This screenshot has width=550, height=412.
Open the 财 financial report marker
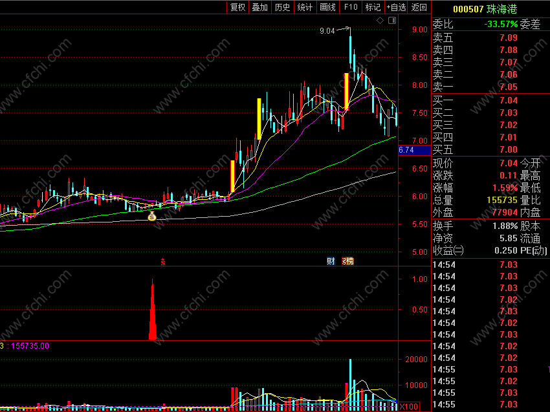[331, 261]
